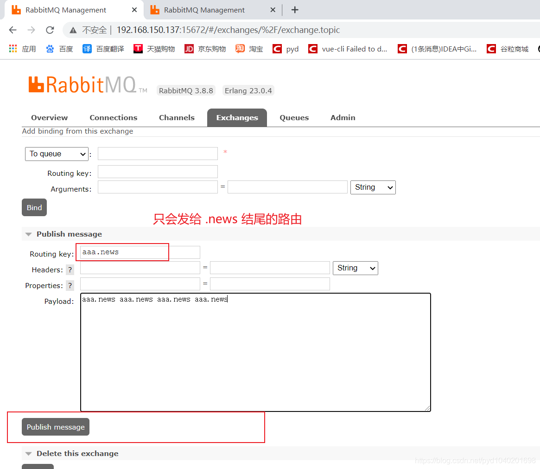The image size is (540, 469).
Task: Open the vue-cli Failed bookmark
Action: click(x=348, y=49)
